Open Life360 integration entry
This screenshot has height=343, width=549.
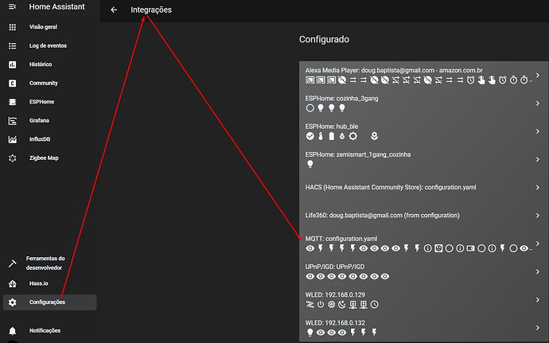(x=423, y=216)
